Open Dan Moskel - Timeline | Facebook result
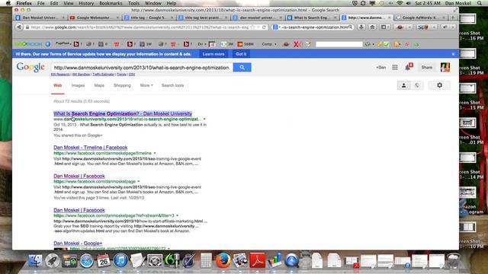This screenshot has width=488, height=274. click(x=90, y=148)
